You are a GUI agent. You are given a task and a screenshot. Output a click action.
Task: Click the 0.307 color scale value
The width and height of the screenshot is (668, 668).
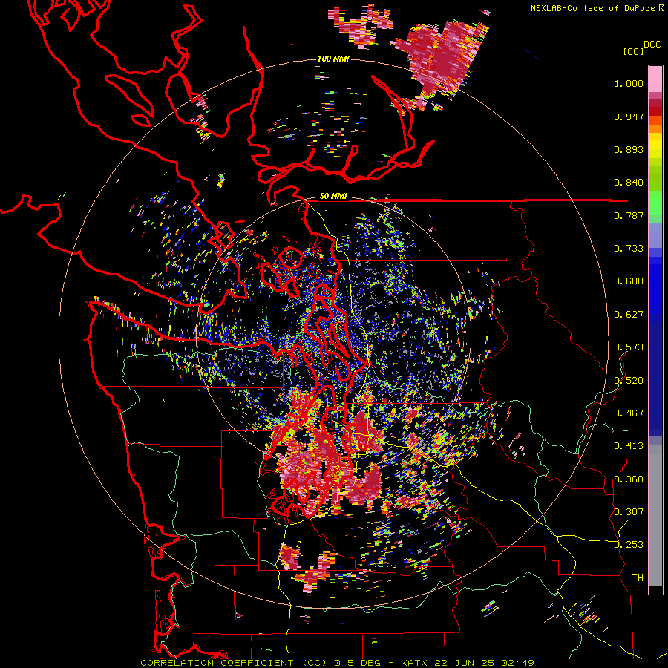(x=629, y=511)
